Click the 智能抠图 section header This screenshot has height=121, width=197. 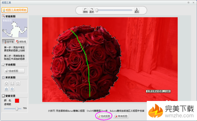click(x=9, y=16)
